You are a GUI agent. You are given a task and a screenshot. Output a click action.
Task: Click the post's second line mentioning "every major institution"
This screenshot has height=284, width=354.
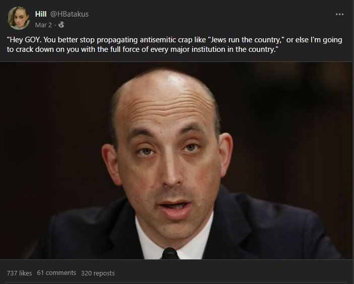tap(143, 49)
